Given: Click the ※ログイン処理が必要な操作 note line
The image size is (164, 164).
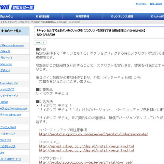Looking at the screenshot, I should click(x=88, y=78).
